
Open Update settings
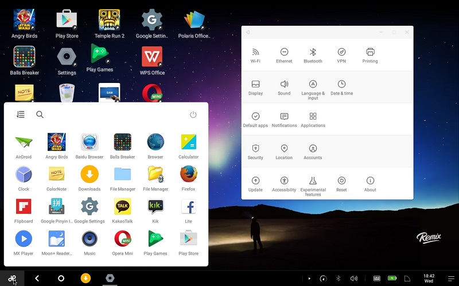click(x=255, y=184)
